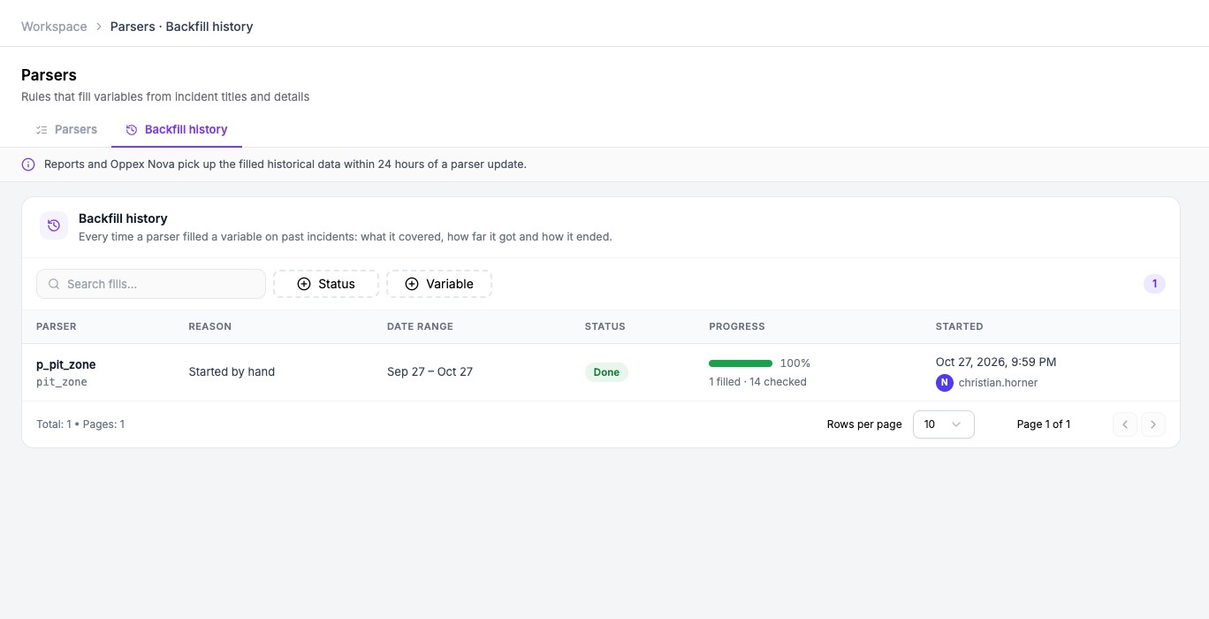Click the PARSER column header
The image size is (1209, 619).
[57, 326]
